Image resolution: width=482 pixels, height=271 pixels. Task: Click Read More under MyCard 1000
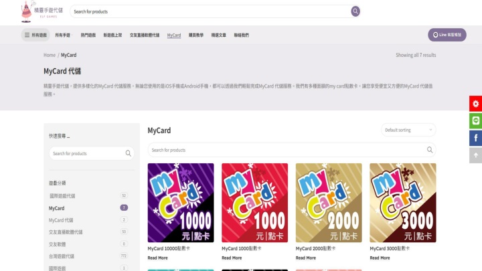click(232, 258)
